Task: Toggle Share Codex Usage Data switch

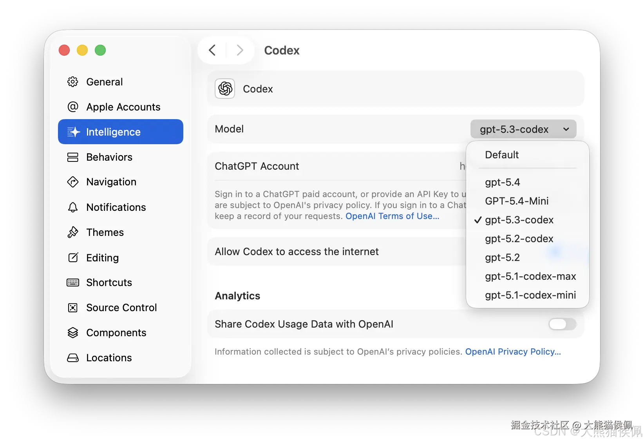Action: pos(563,324)
